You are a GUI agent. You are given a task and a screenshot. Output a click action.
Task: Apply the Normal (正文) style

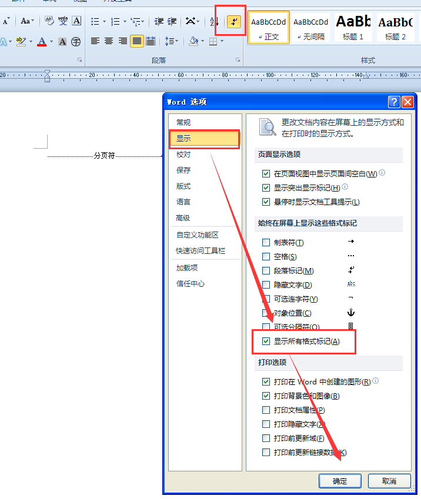[x=269, y=28]
